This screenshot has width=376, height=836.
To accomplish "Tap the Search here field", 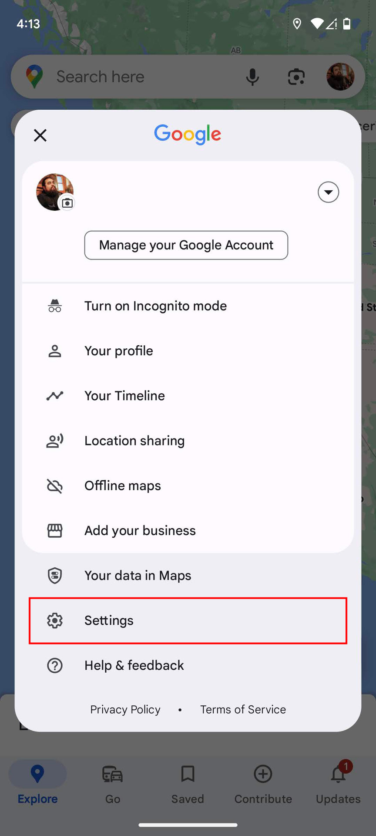I will pos(131,77).
